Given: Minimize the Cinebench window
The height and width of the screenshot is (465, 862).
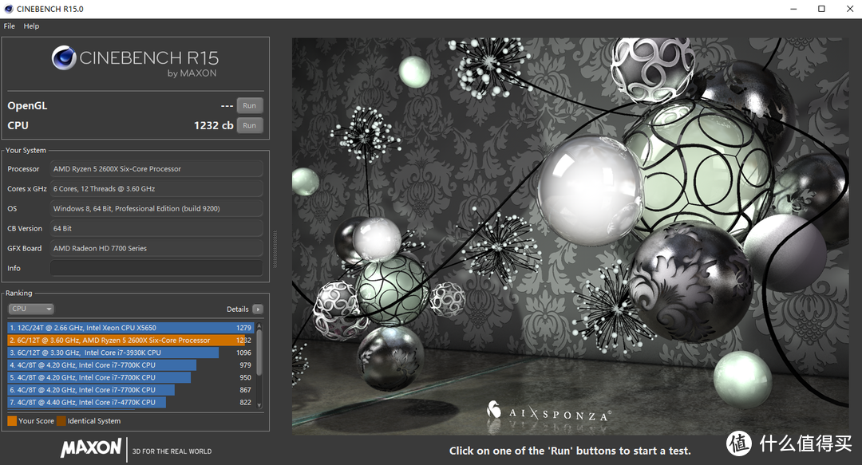Looking at the screenshot, I should 794,9.
